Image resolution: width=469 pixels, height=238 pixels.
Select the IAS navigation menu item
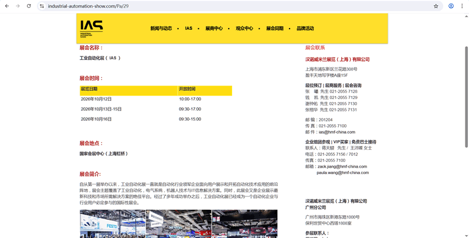click(x=188, y=28)
